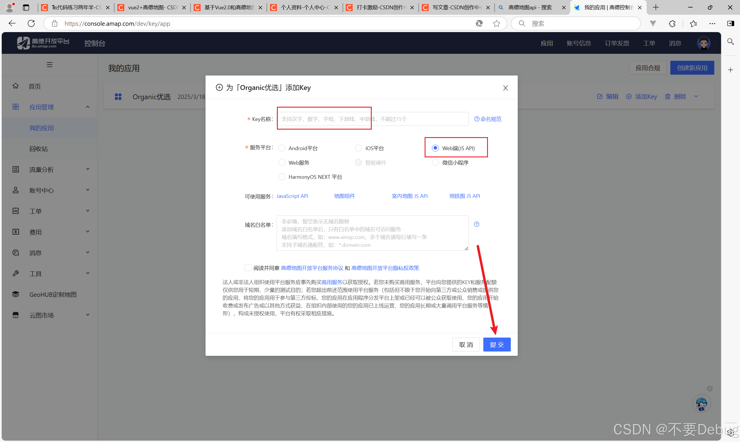Refresh the page with reload icon
This screenshot has height=442, width=740.
31,23
